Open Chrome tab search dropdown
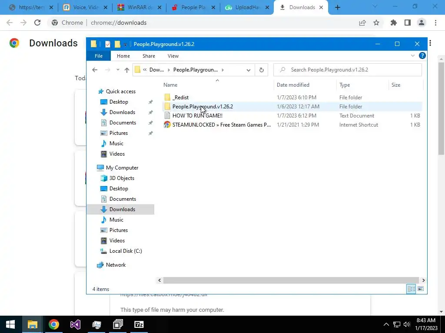Image resolution: width=445 pixels, height=333 pixels. 375,6
